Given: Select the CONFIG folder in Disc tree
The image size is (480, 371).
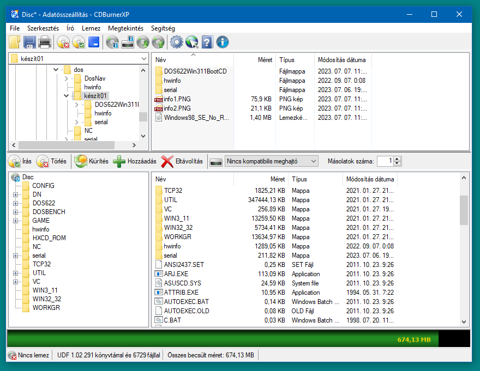Looking at the screenshot, I should 43,186.
